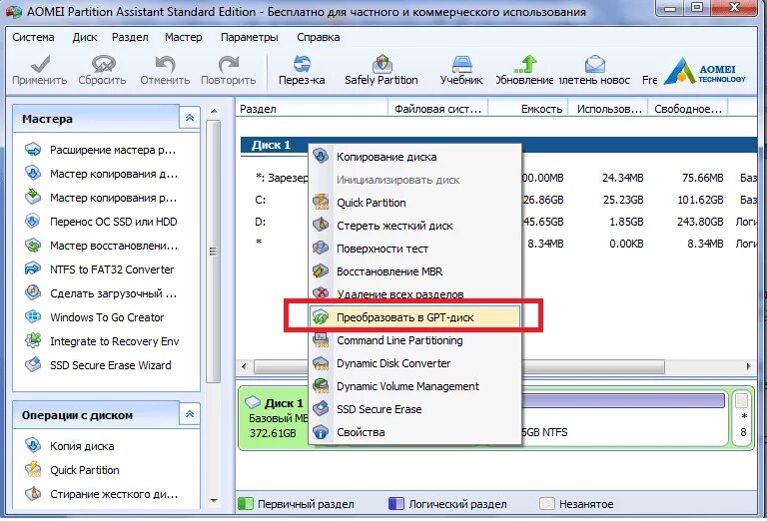
Task: Sort by the Свободное column header
Action: click(688, 109)
